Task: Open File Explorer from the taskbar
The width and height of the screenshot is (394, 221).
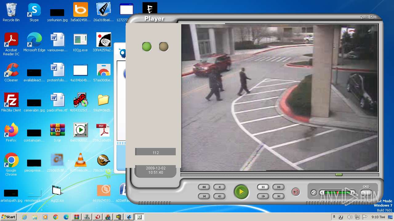Action: pos(35,217)
